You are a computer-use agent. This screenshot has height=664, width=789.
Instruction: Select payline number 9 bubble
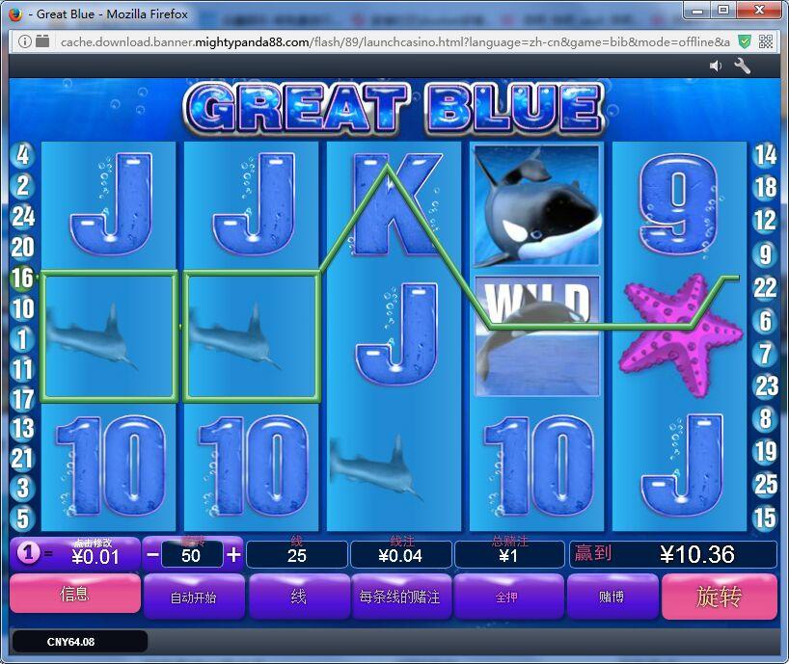click(765, 254)
